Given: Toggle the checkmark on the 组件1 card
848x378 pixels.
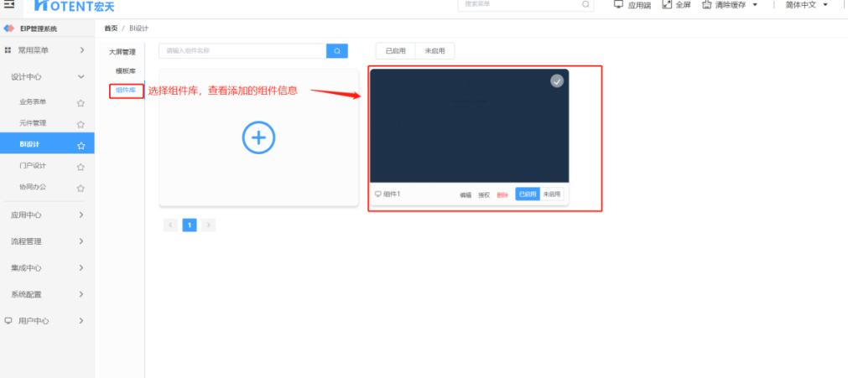Looking at the screenshot, I should coord(557,81).
